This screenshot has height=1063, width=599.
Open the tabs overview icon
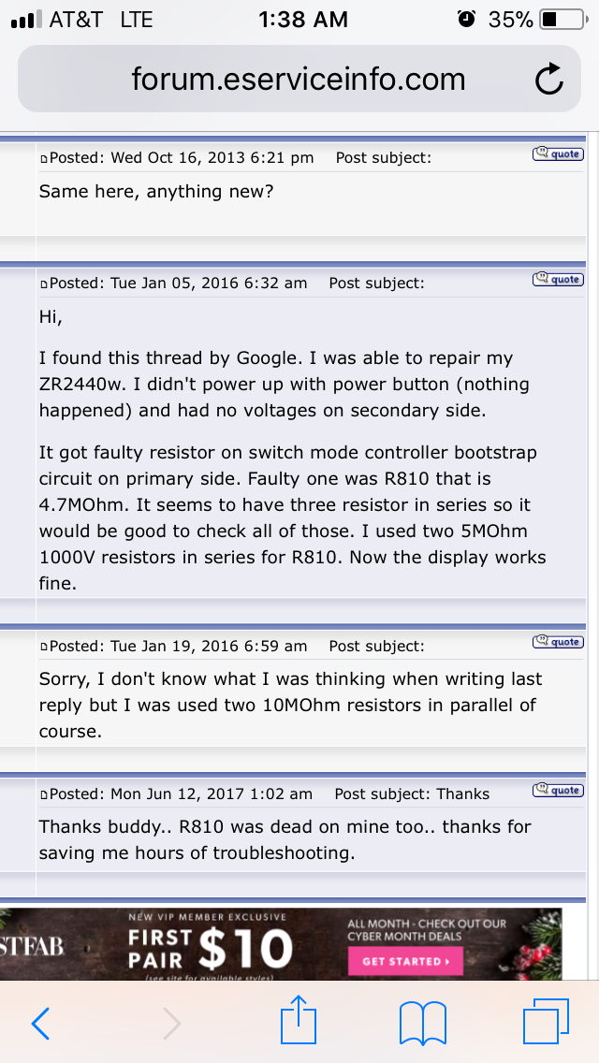tap(546, 1022)
